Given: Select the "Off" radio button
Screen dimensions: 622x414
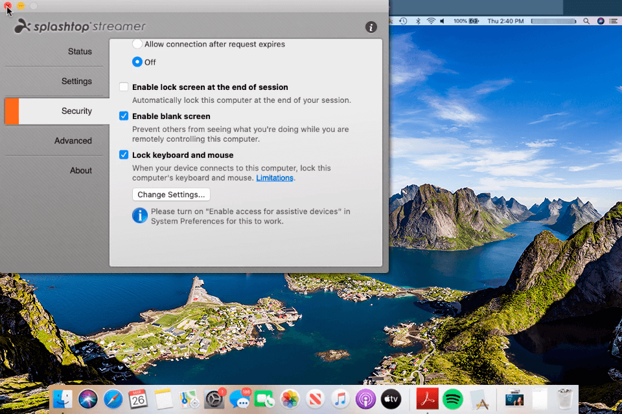Looking at the screenshot, I should coord(137,62).
